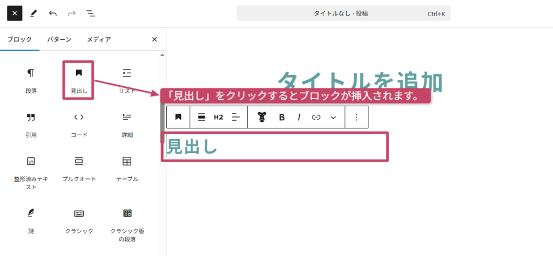
Task: Select the pencil Tools icon
Action: click(x=33, y=13)
